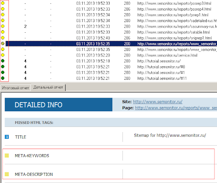Click value 2 in sasummary-rus row
This screenshot has width=217, height=183.
tap(25, 26)
